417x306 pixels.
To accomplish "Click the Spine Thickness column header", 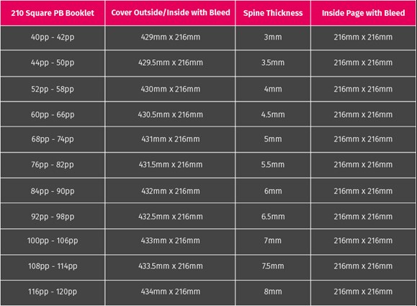I will point(273,13).
